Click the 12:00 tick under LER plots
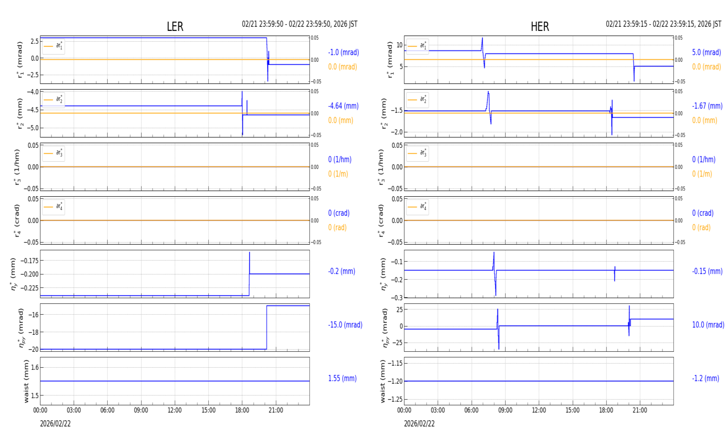The height and width of the screenshot is (445, 728). pyautogui.click(x=175, y=410)
